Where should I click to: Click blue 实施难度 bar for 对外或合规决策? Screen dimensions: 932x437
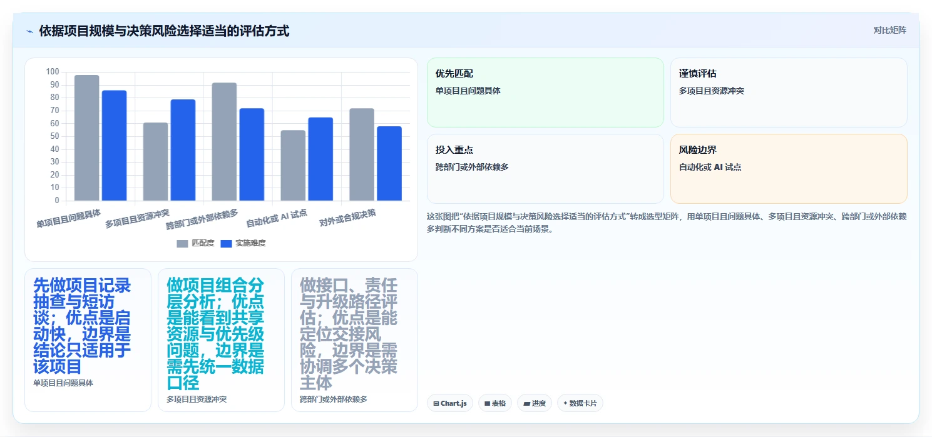(390, 164)
